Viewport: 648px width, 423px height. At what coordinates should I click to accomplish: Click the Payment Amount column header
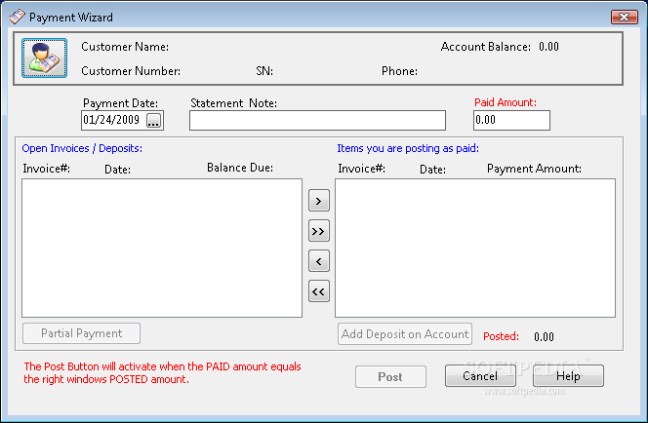534,169
